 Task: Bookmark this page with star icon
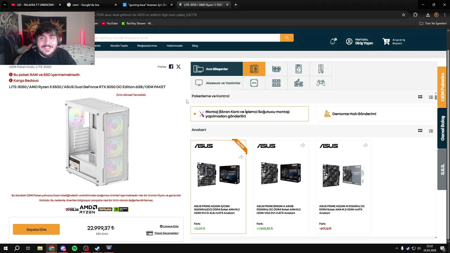pos(404,15)
